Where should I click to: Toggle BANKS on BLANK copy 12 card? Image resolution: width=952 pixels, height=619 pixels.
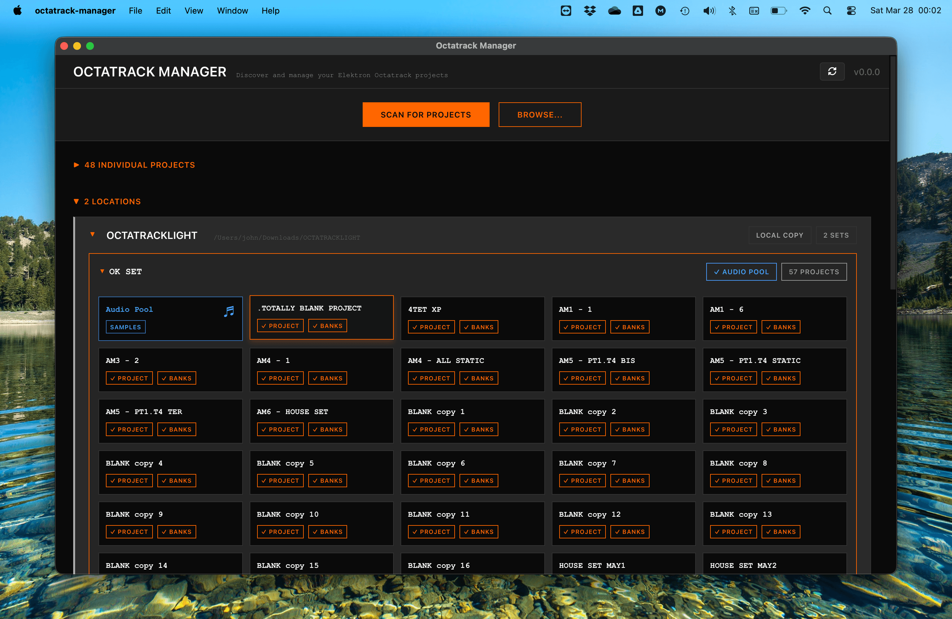pos(629,532)
